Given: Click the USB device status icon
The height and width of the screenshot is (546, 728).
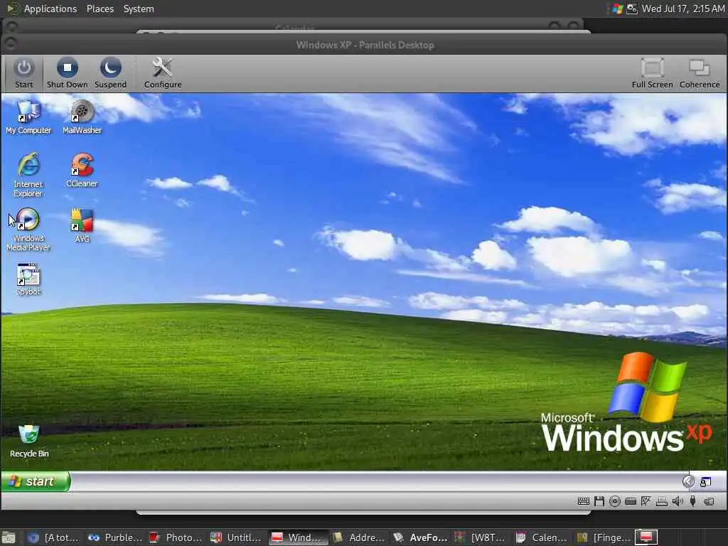Looking at the screenshot, I should click(692, 501).
